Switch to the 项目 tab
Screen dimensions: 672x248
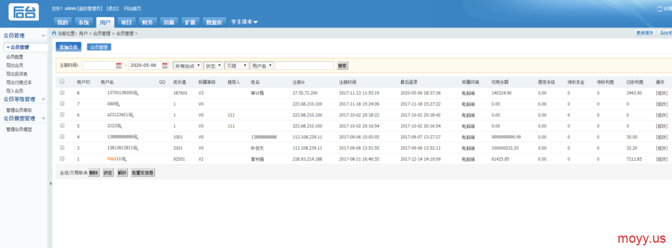tap(127, 22)
